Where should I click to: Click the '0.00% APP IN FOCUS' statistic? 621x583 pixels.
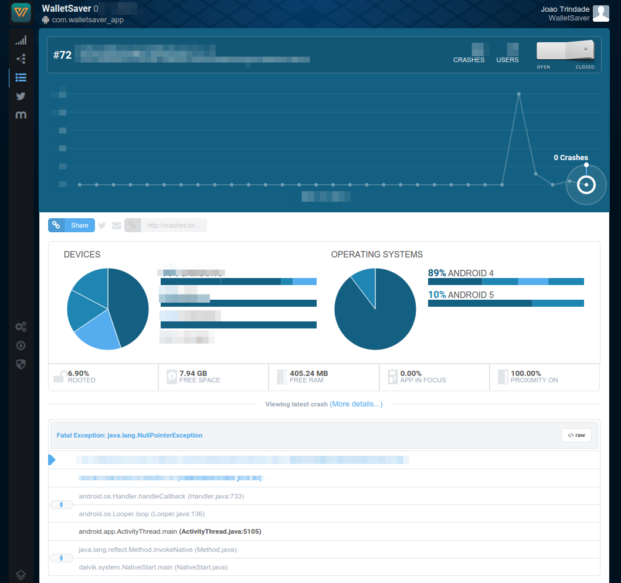pyautogui.click(x=435, y=377)
